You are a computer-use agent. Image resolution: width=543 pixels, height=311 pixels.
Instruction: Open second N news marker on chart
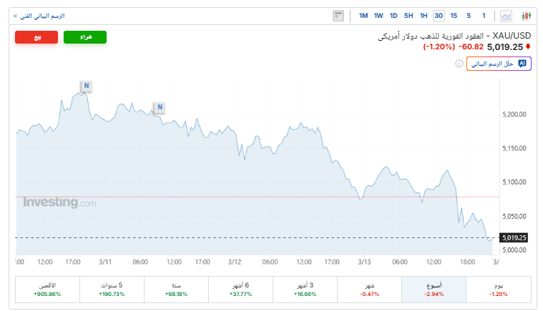click(160, 107)
